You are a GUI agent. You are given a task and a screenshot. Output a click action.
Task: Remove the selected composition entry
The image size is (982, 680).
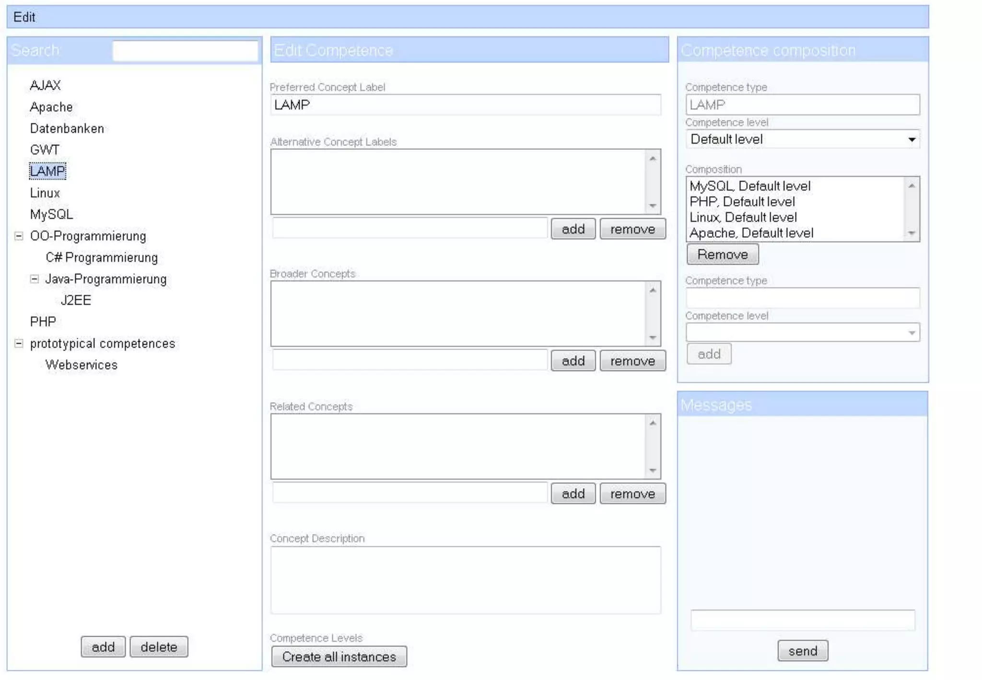pos(722,254)
